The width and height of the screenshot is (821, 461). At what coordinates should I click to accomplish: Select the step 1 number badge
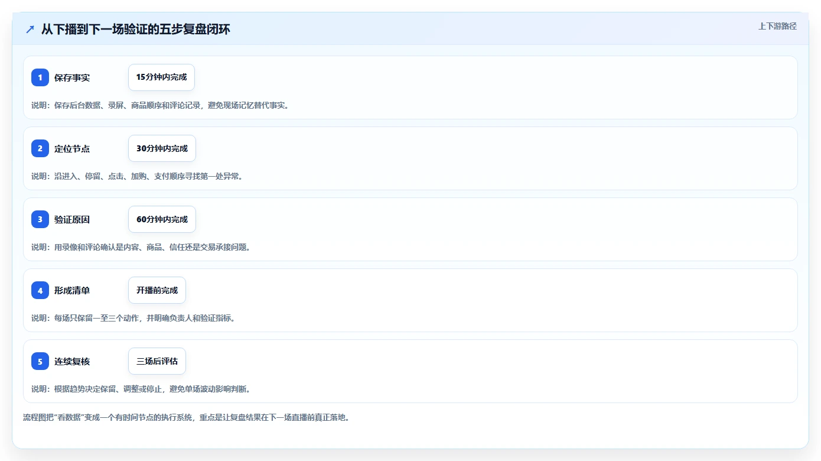40,77
